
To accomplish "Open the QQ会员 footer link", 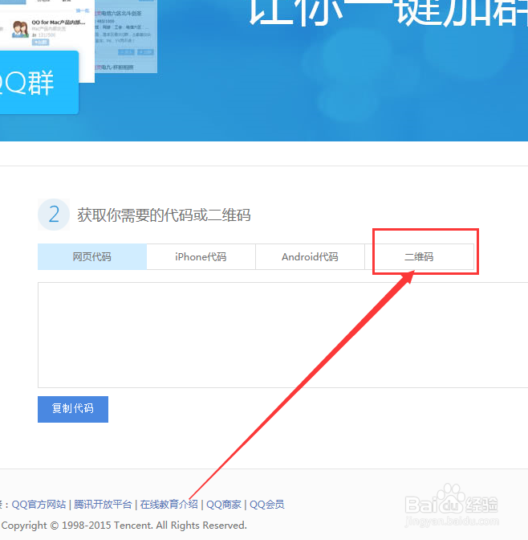I will pyautogui.click(x=267, y=505).
